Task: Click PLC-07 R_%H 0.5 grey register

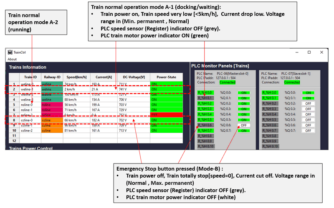Action: (270, 120)
